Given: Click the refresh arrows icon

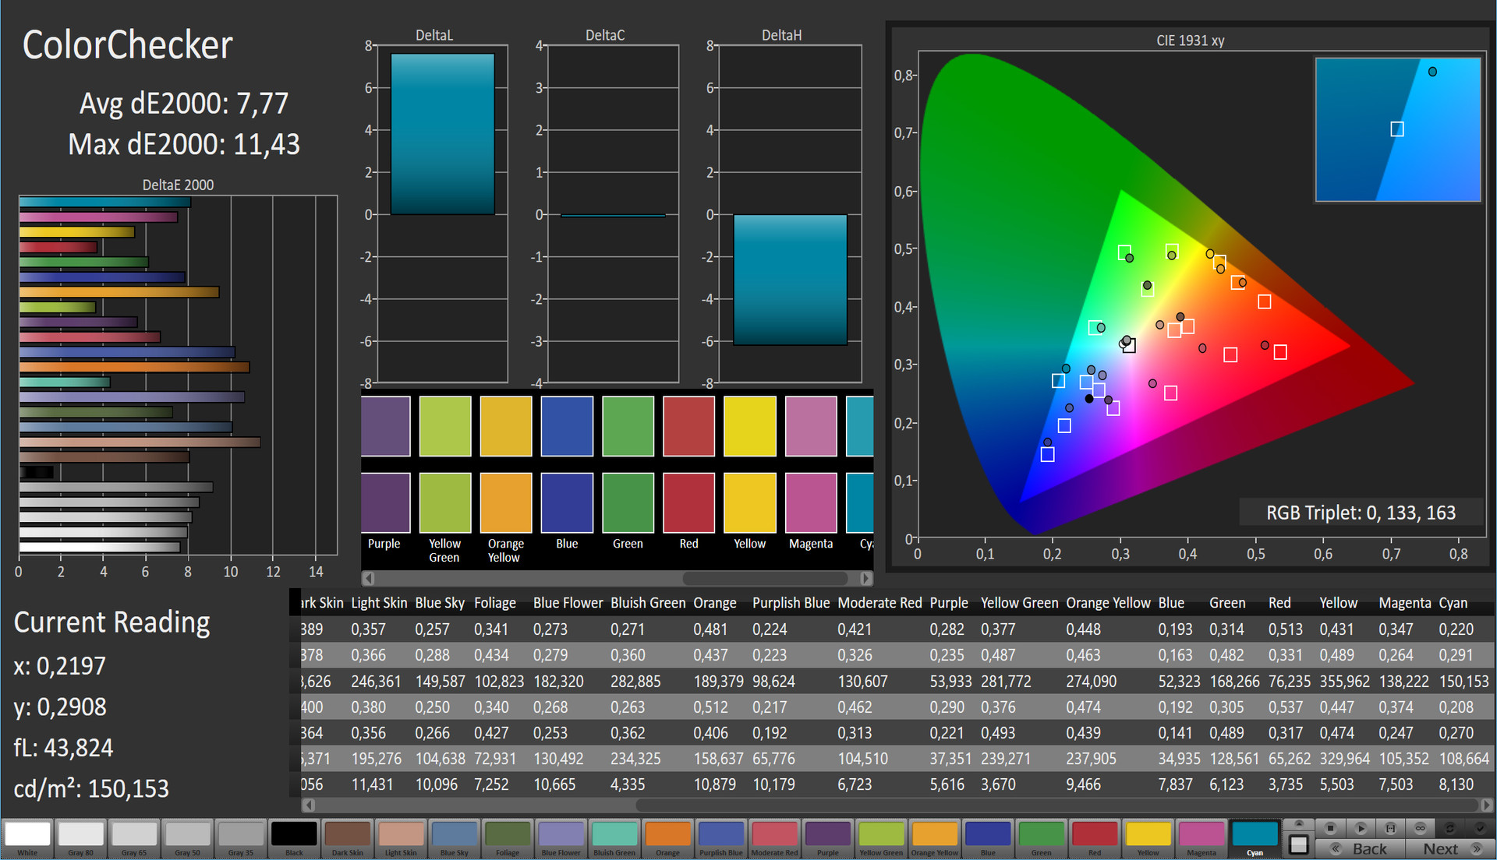Looking at the screenshot, I should (1449, 828).
